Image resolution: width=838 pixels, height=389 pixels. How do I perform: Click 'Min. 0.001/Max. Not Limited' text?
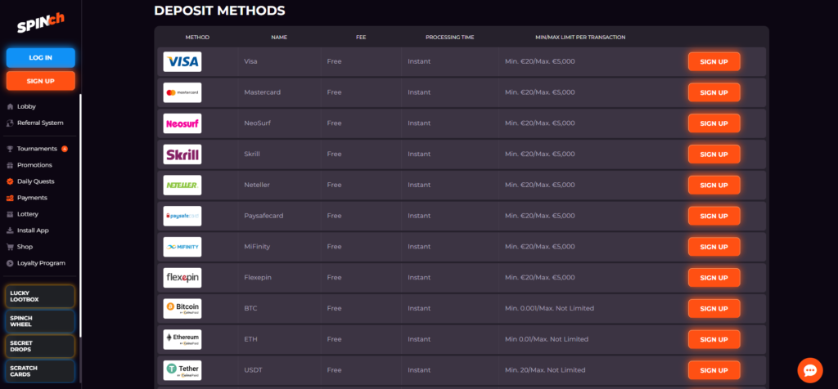tap(549, 308)
